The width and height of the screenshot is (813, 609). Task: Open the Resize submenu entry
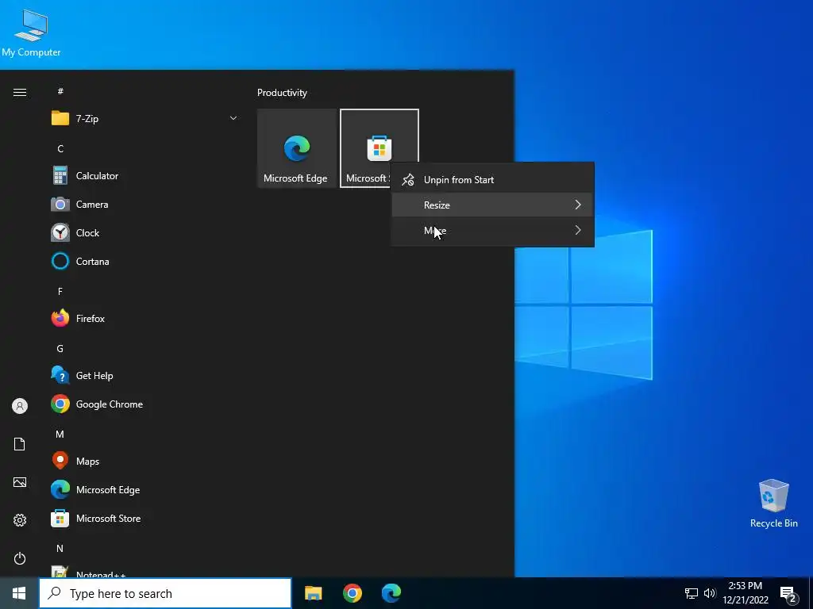tap(492, 205)
